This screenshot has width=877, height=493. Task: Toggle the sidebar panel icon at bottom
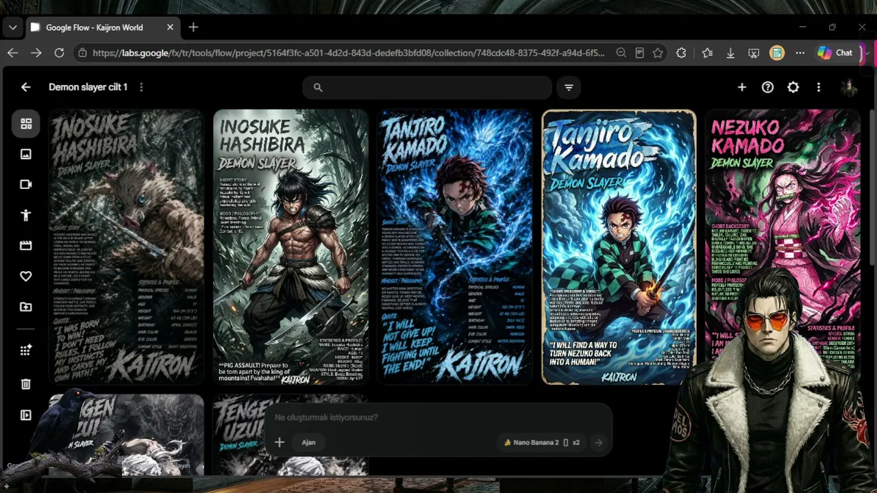(x=26, y=415)
